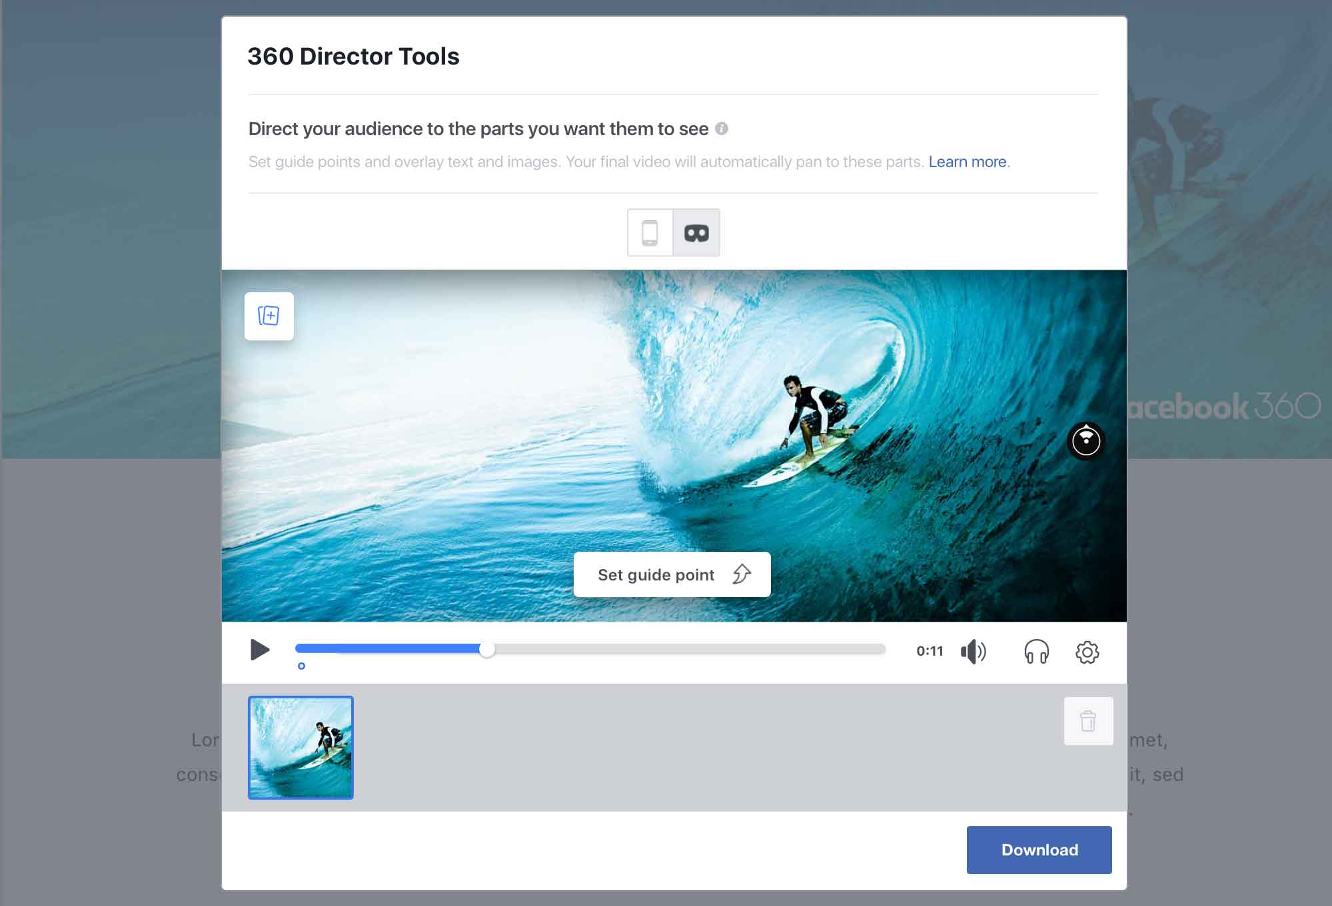Click the Download button

pos(1039,850)
